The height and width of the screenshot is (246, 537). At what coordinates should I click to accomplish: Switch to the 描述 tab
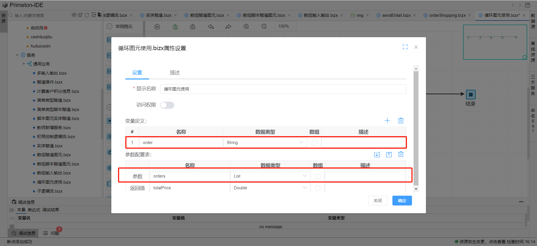175,73
